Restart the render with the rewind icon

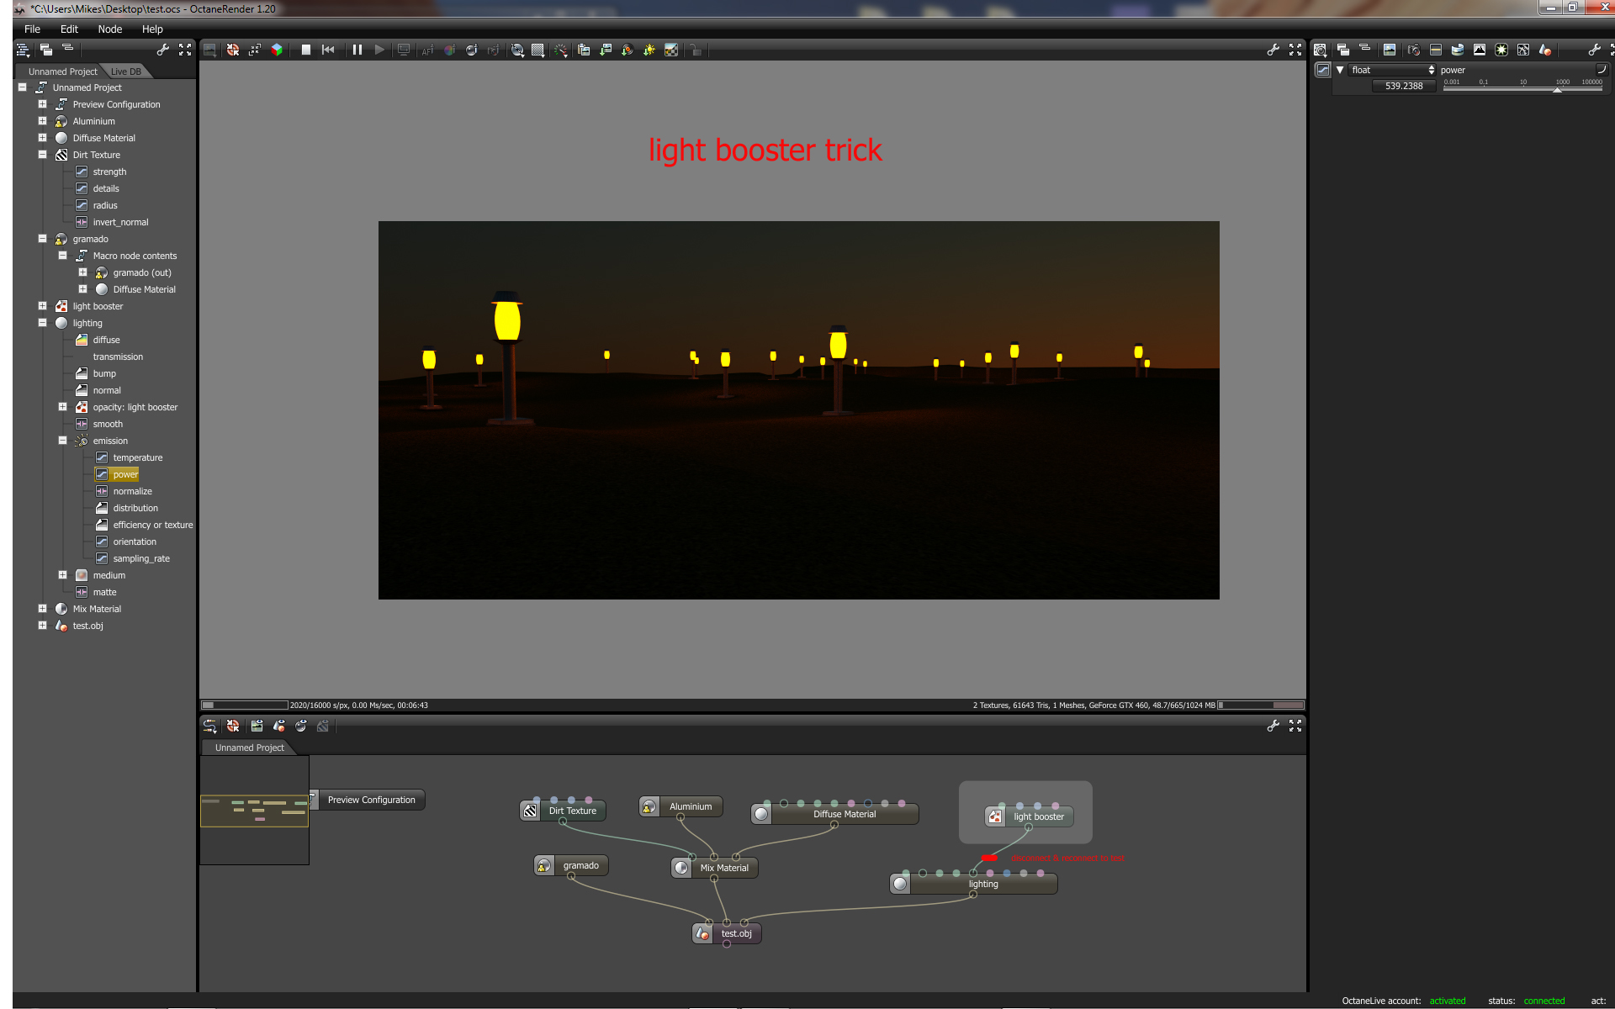click(x=328, y=50)
